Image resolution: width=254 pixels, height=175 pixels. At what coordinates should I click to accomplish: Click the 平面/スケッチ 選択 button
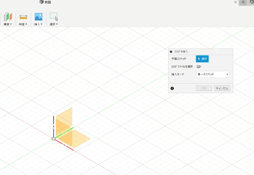coord(202,59)
